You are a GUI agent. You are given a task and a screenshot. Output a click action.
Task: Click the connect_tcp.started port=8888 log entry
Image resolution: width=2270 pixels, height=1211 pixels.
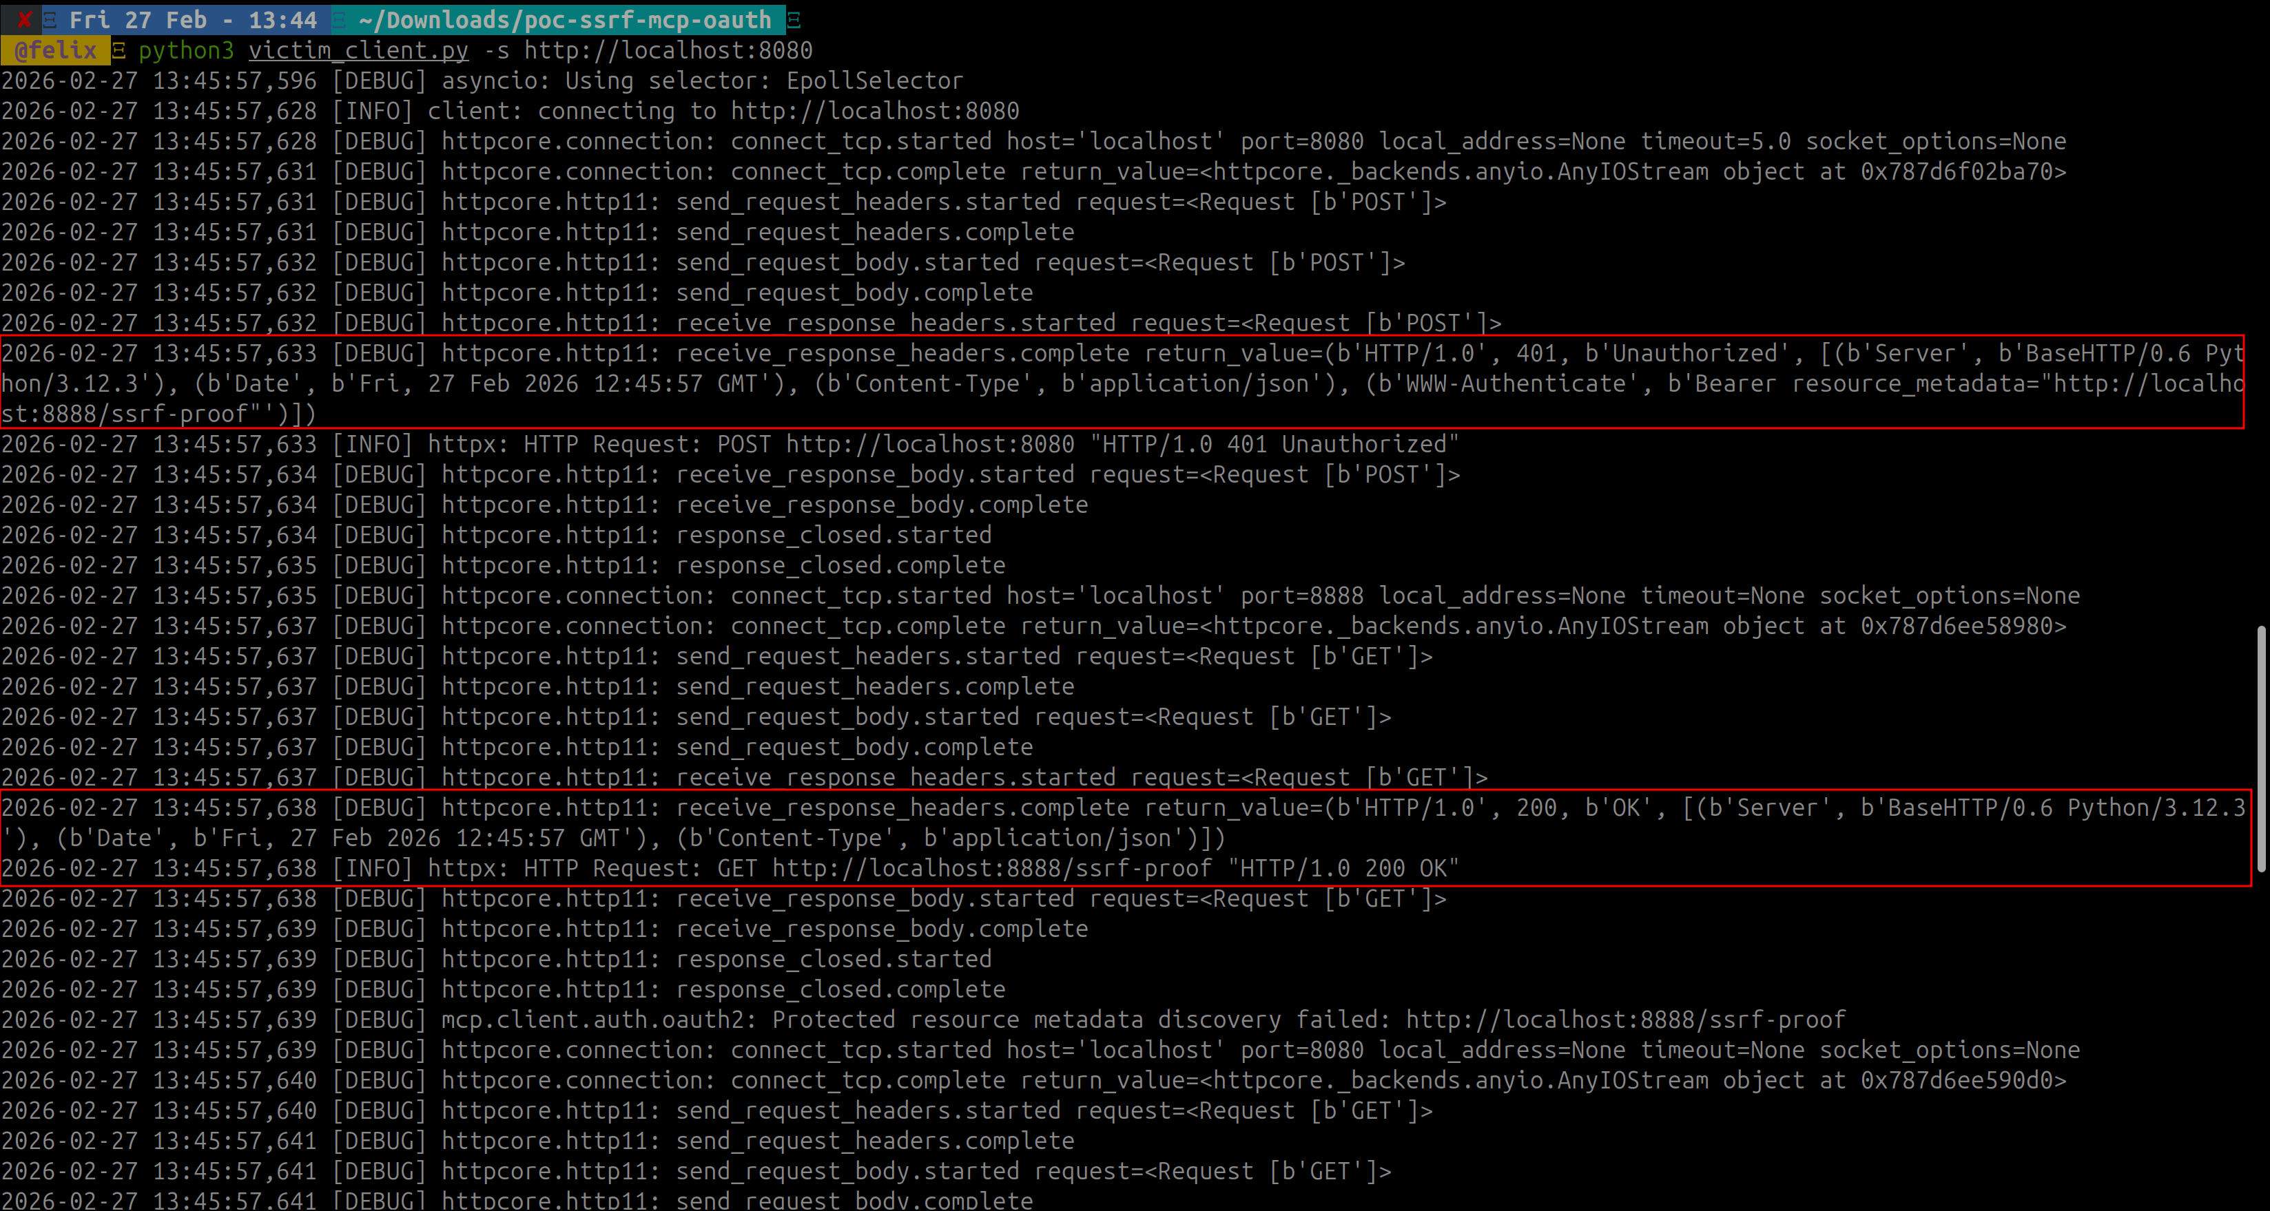[x=1040, y=595]
